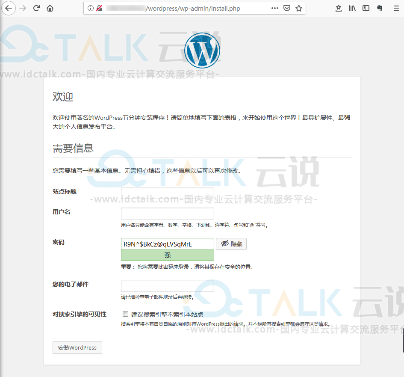Click the 重要 password reminder text
Viewport: 404px width, 377px height.
click(187, 267)
